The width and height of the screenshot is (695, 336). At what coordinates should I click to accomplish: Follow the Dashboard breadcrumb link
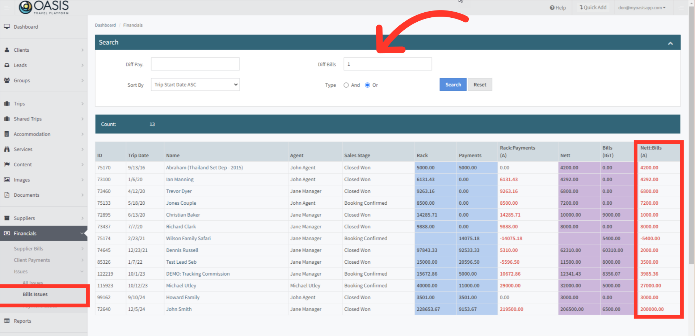[105, 25]
